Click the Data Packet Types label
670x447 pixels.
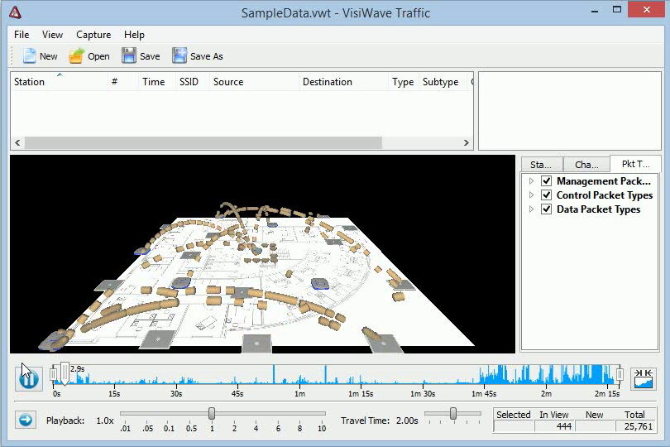[x=598, y=209]
